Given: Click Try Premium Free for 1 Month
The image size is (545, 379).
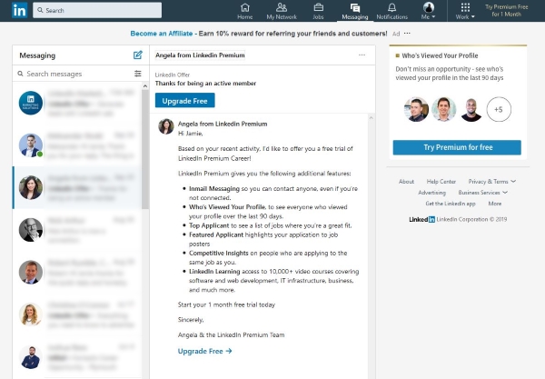Looking at the screenshot, I should click(x=507, y=10).
